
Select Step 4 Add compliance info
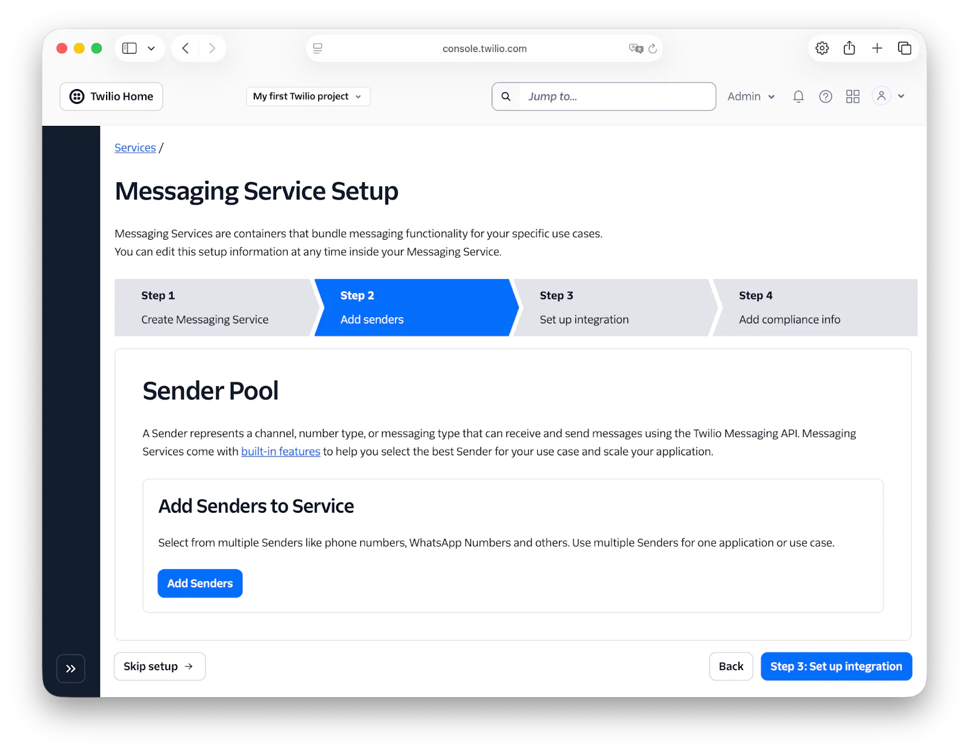(789, 307)
